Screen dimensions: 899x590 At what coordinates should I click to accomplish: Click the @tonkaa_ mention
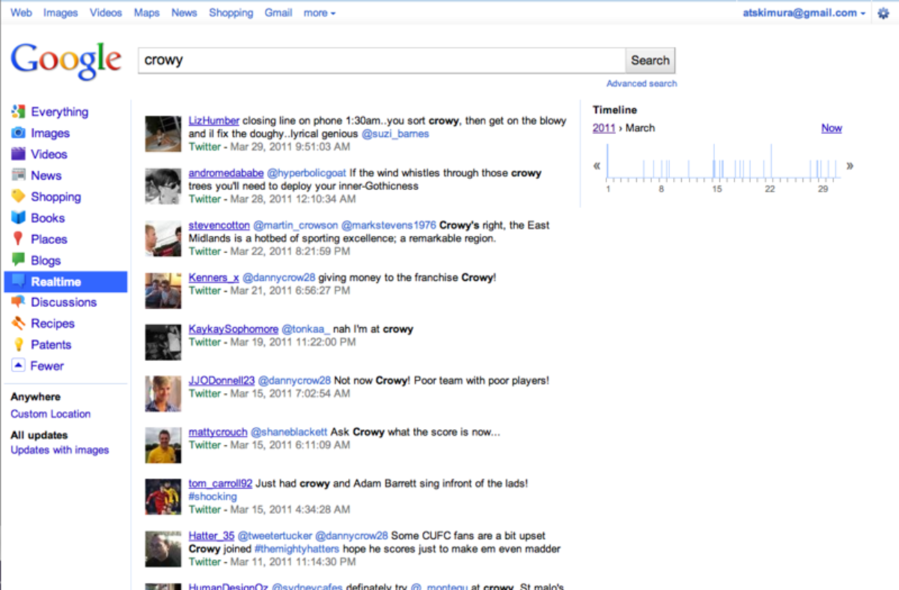click(x=306, y=329)
